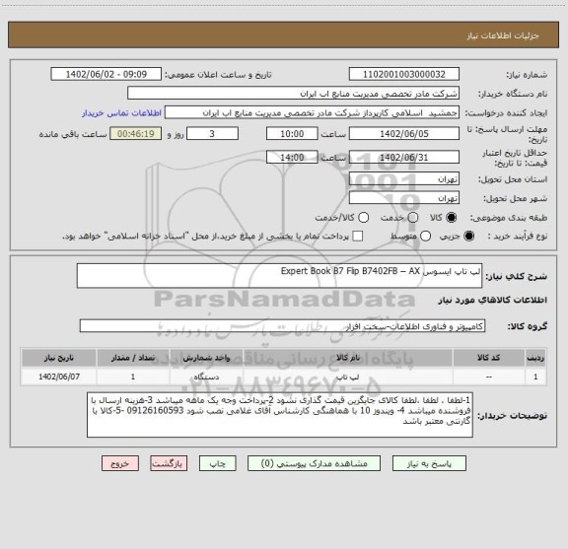Click the goods group field کامپیوتر و فناوری
568x549 pixels.
[282, 326]
